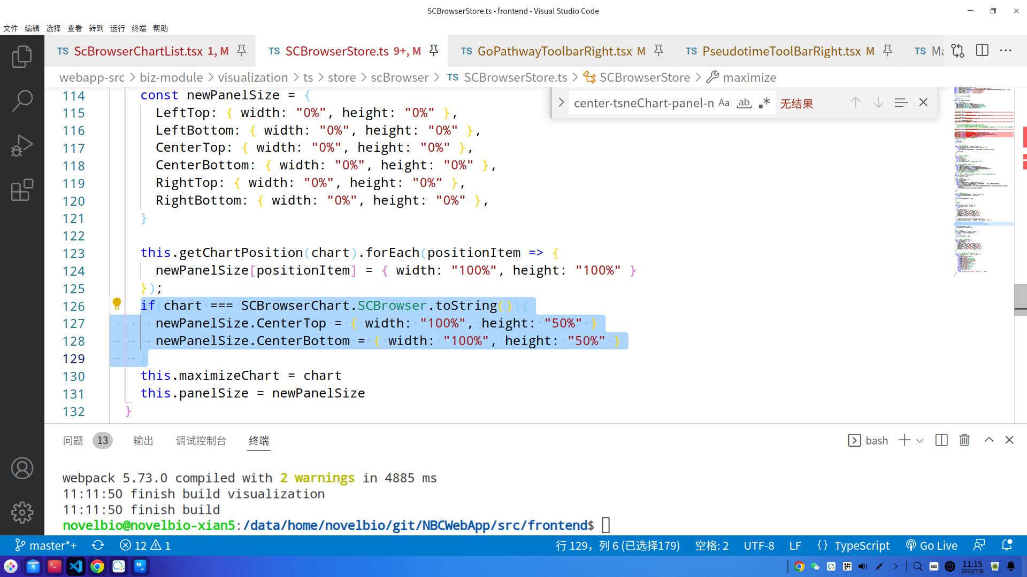Toggle regular expression search option
The image size is (1027, 577).
(x=764, y=103)
